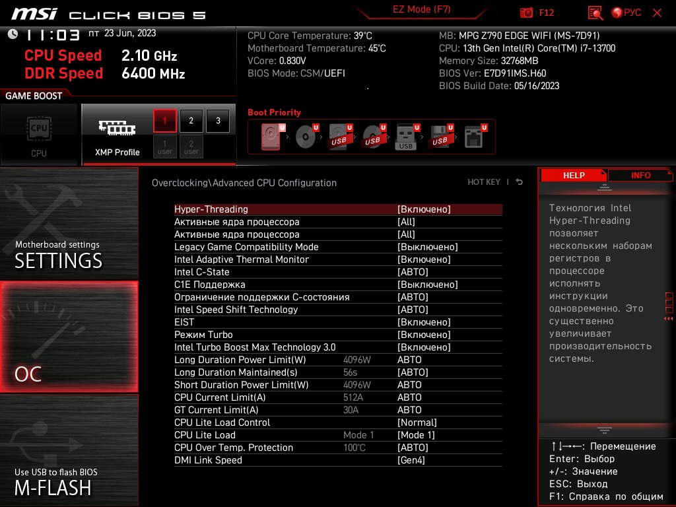676x507 pixels.
Task: Switch to EZ Mode (F7)
Action: tap(421, 9)
